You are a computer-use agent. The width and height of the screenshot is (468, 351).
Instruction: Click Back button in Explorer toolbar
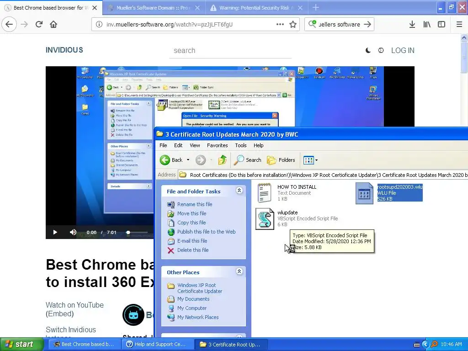[x=171, y=160]
